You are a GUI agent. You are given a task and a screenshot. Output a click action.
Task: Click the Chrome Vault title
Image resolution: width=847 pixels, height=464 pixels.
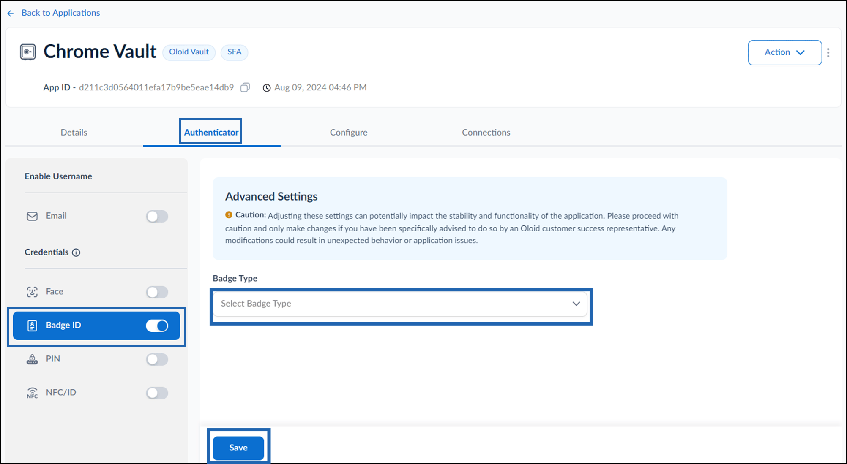[x=100, y=52]
